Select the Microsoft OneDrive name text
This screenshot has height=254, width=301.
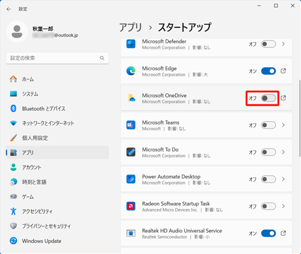[164, 95]
